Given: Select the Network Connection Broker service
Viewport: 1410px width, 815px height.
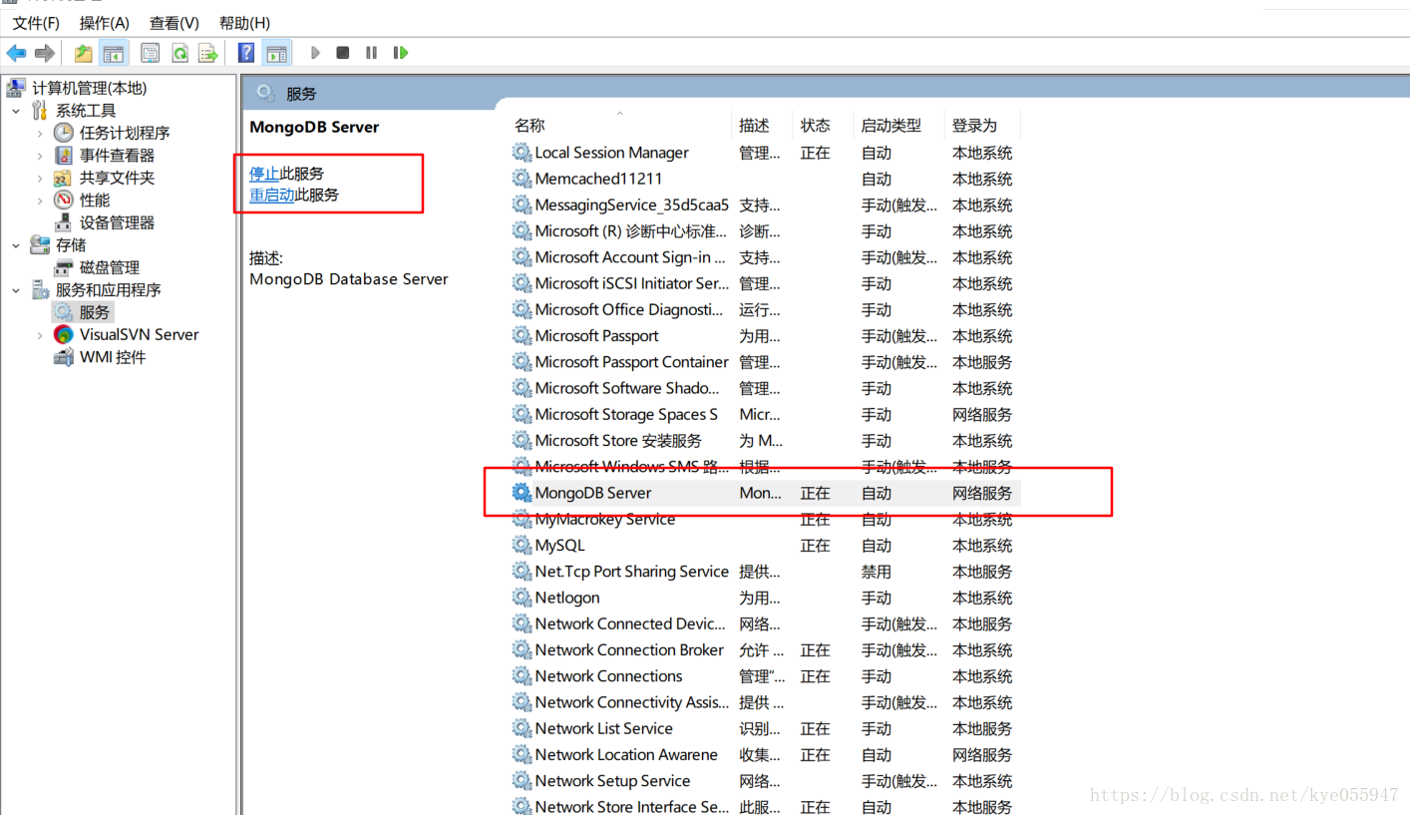Looking at the screenshot, I should [764, 649].
